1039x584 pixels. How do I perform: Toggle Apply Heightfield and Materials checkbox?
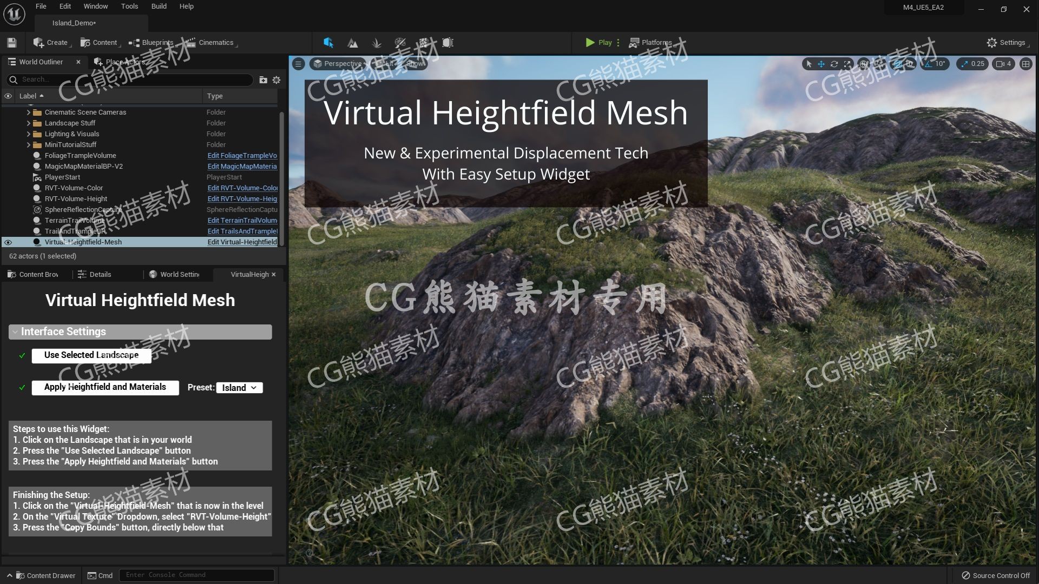pos(22,387)
